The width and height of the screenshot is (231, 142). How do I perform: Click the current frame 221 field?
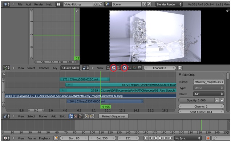coord(128,138)
